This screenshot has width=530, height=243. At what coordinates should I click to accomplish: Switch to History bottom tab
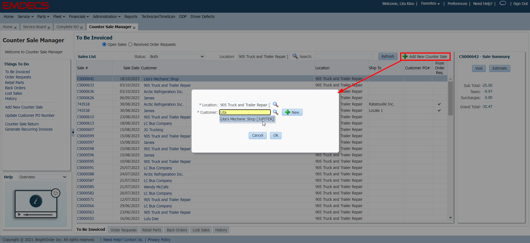[x=221, y=230]
